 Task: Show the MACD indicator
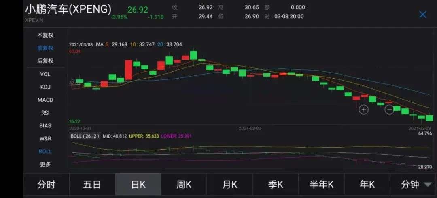tap(45, 100)
